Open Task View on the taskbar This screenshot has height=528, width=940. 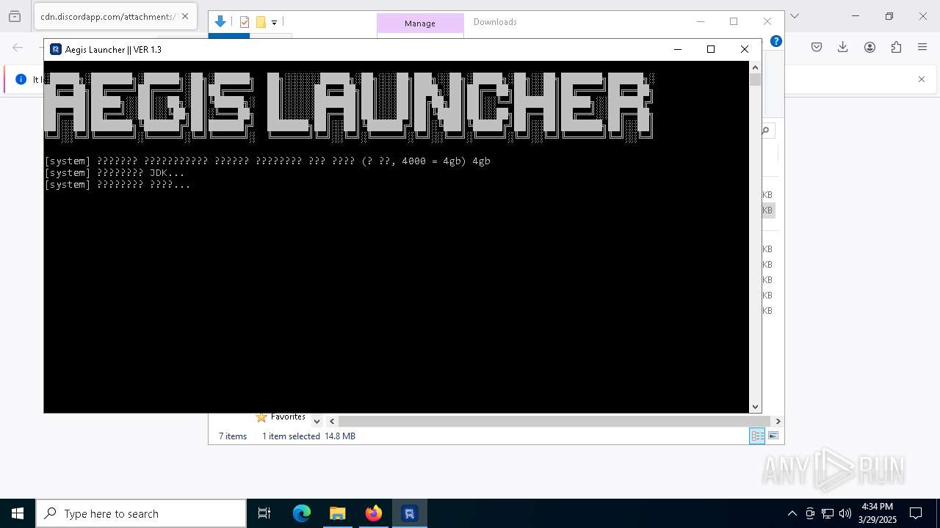(x=264, y=513)
